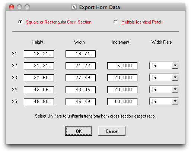This screenshot has width=191, height=153.
Task: Confirm export with the OK button
Action: (79, 131)
